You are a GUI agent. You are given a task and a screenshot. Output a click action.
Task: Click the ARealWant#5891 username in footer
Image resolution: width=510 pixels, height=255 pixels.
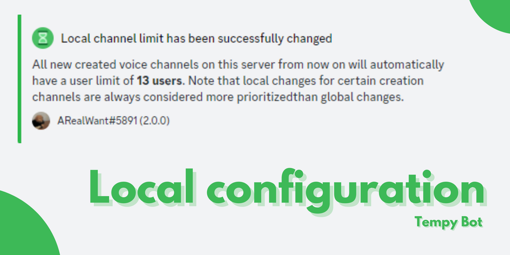[x=97, y=121]
